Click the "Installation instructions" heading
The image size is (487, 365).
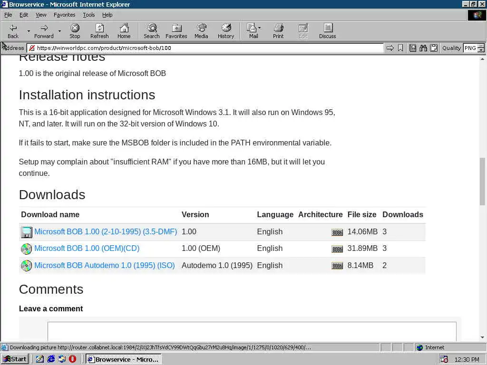point(87,95)
